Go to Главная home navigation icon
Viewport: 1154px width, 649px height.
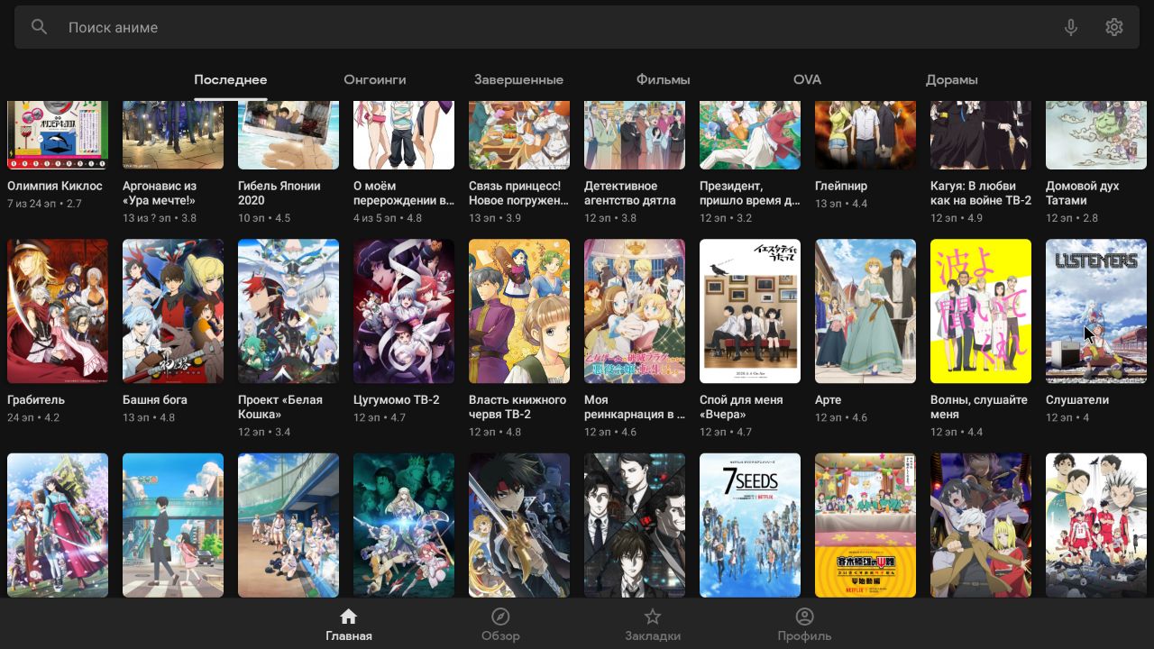349,617
